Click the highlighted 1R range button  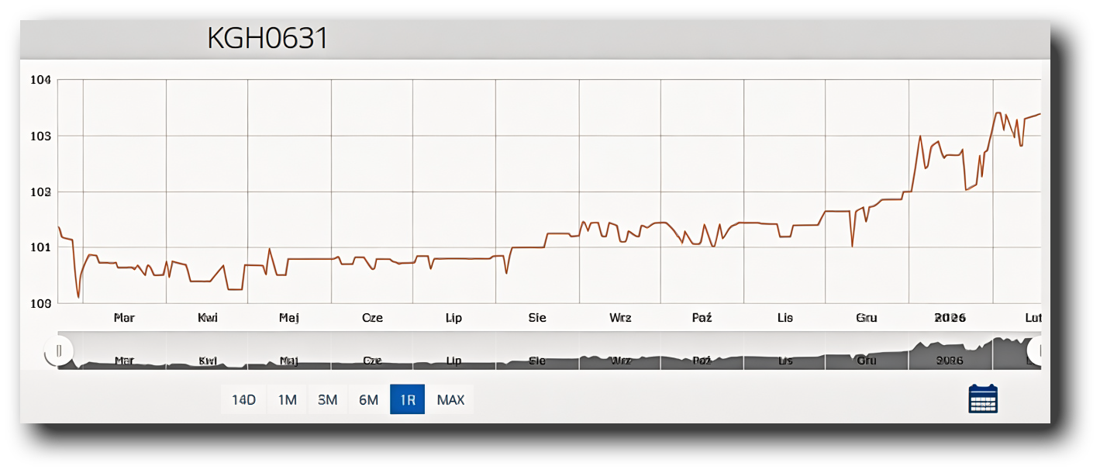coord(407,400)
